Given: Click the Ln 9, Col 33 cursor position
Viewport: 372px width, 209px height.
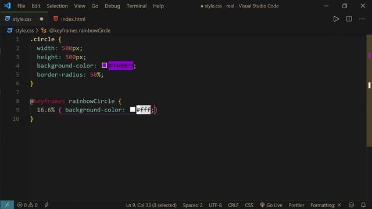Looking at the screenshot, I should 151,205.
